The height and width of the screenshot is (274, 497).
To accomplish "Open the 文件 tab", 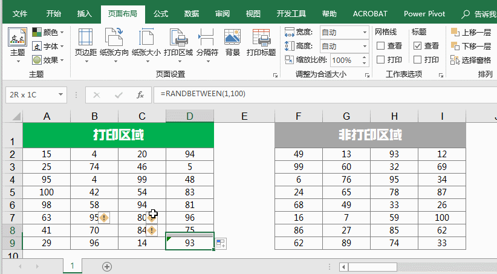I will tap(20, 14).
